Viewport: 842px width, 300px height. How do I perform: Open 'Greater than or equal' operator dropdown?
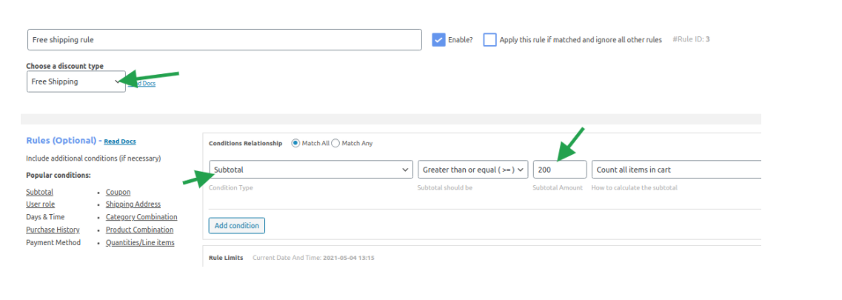click(x=473, y=170)
